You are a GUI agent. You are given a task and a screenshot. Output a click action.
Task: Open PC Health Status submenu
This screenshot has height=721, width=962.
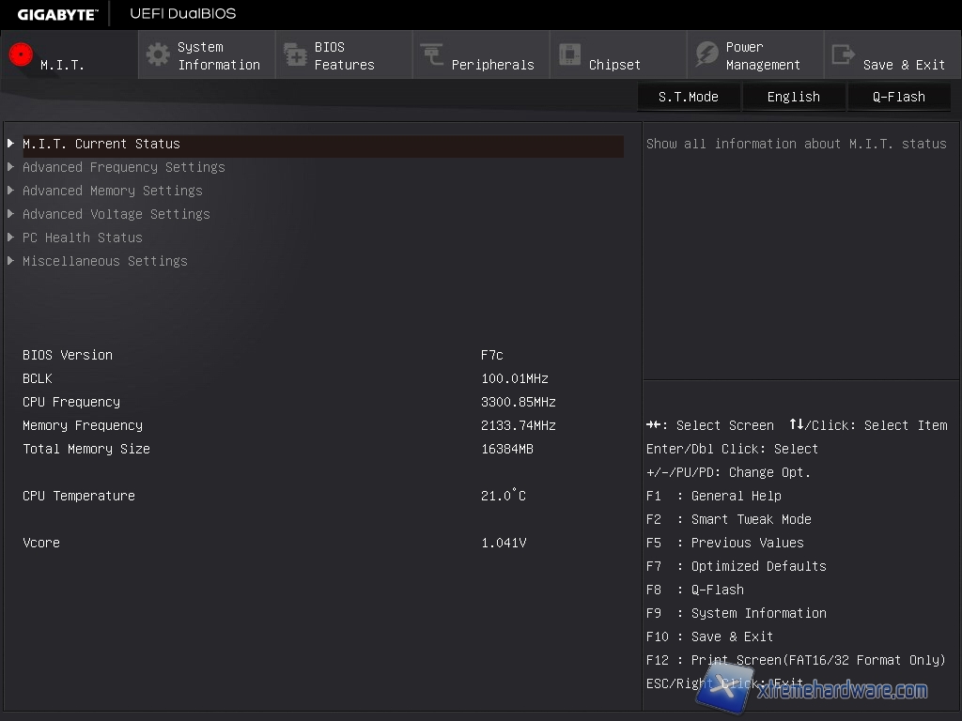(x=82, y=238)
